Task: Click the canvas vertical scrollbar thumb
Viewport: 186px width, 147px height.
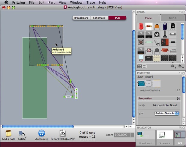Action: pos(134,73)
